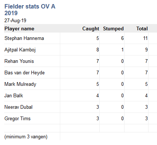Image resolution: width=157 pixels, height=145 pixels.
Task: Click the Caught column header
Action: tap(91, 29)
